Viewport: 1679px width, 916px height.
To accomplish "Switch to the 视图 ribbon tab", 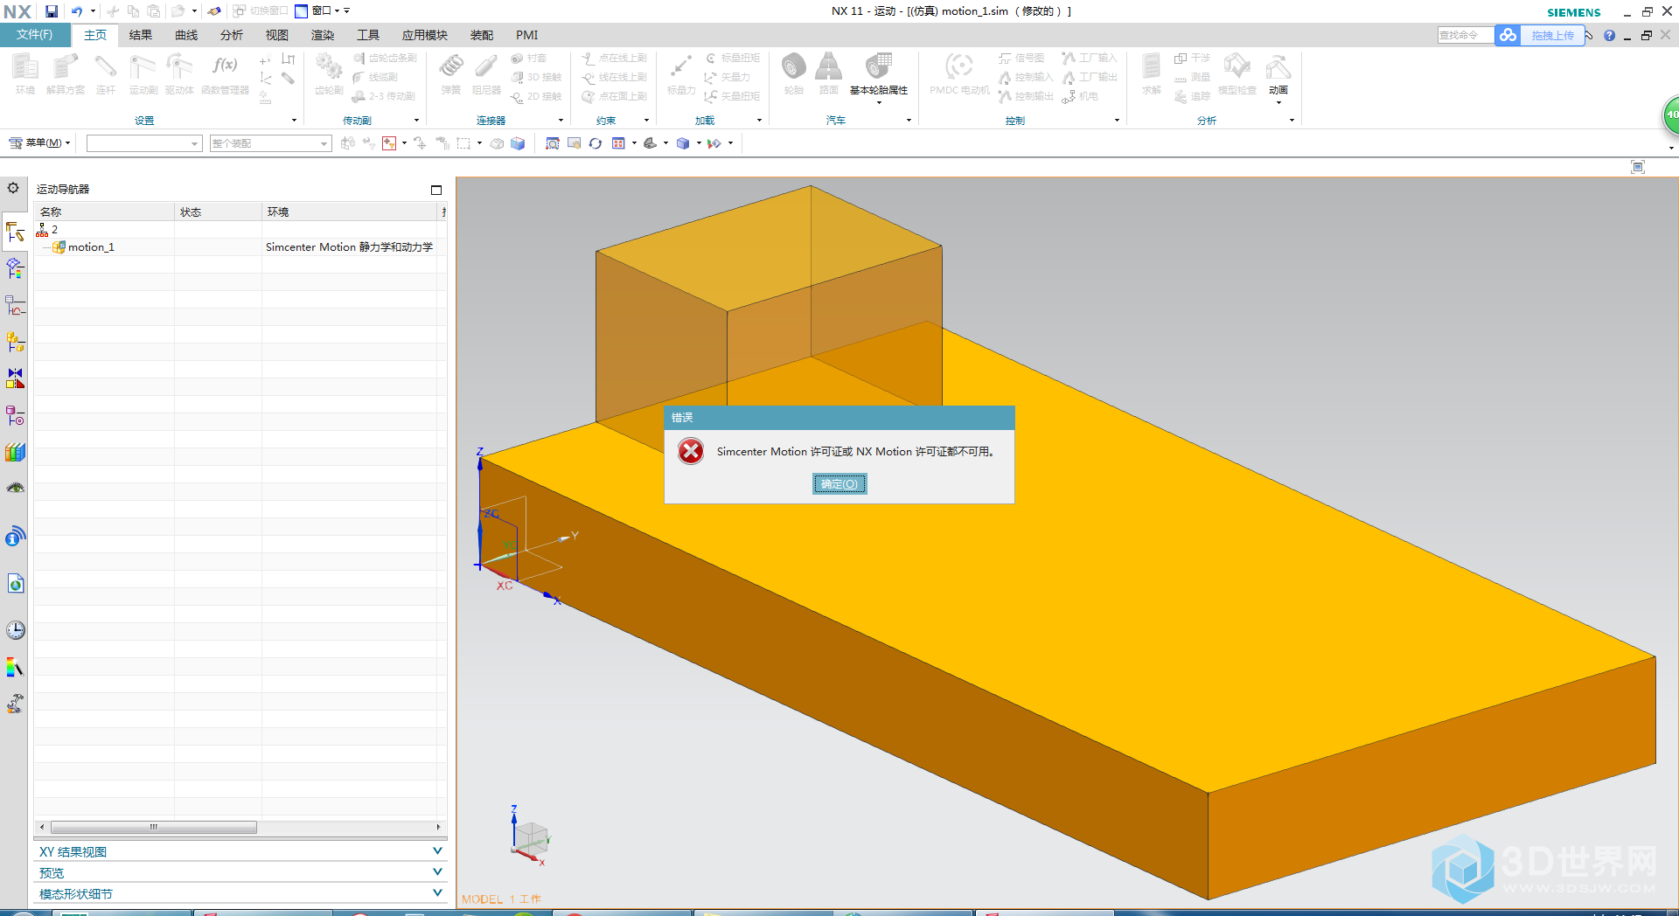I will pyautogui.click(x=277, y=35).
